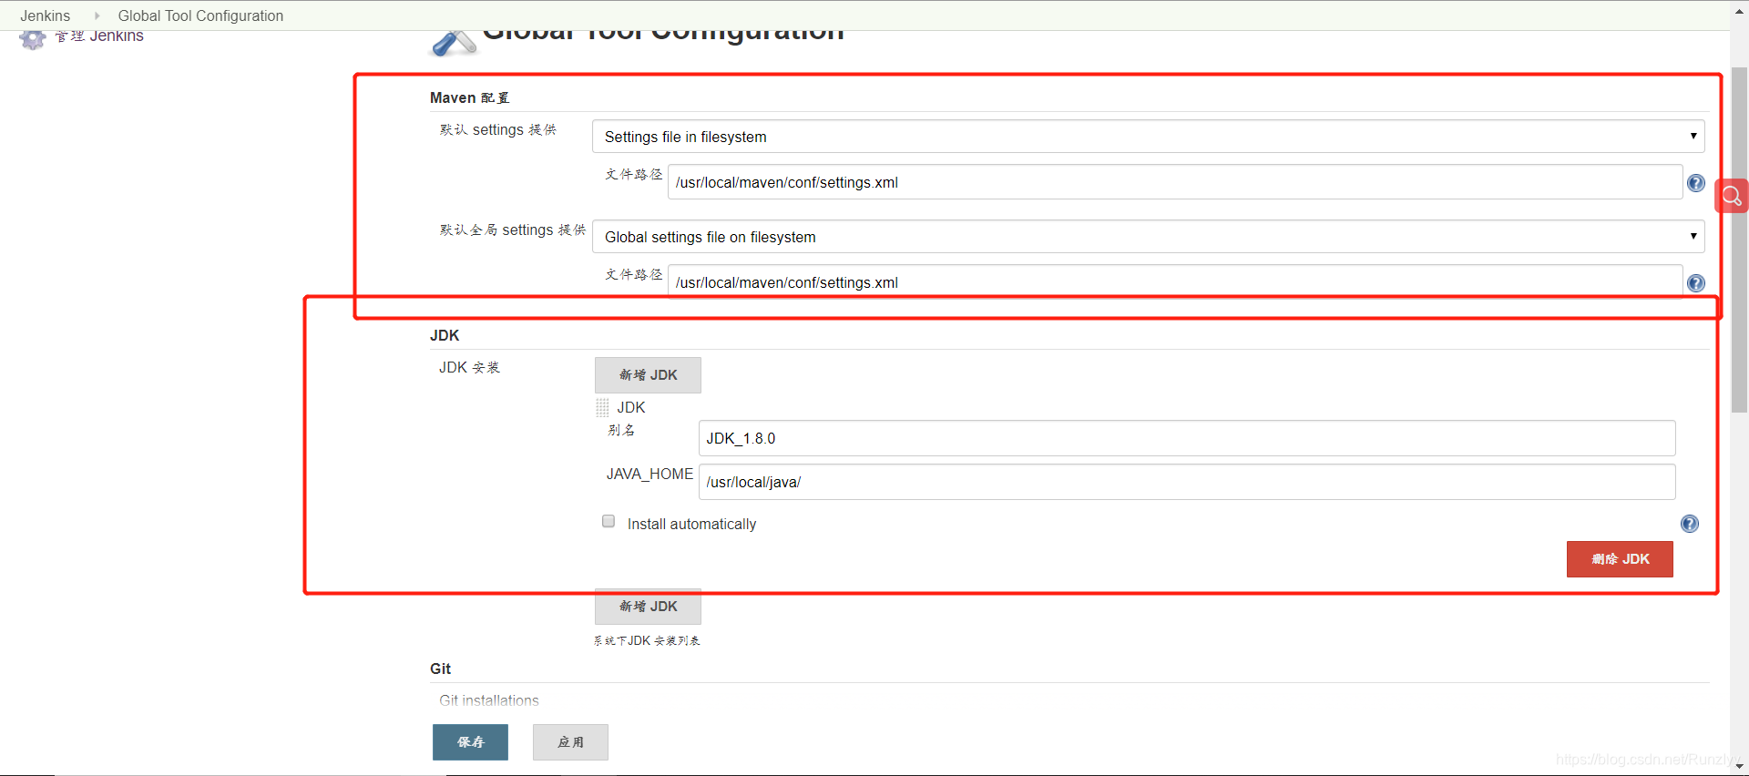Click the JDK 安装 label
Screen dimensions: 1749x776
(469, 367)
